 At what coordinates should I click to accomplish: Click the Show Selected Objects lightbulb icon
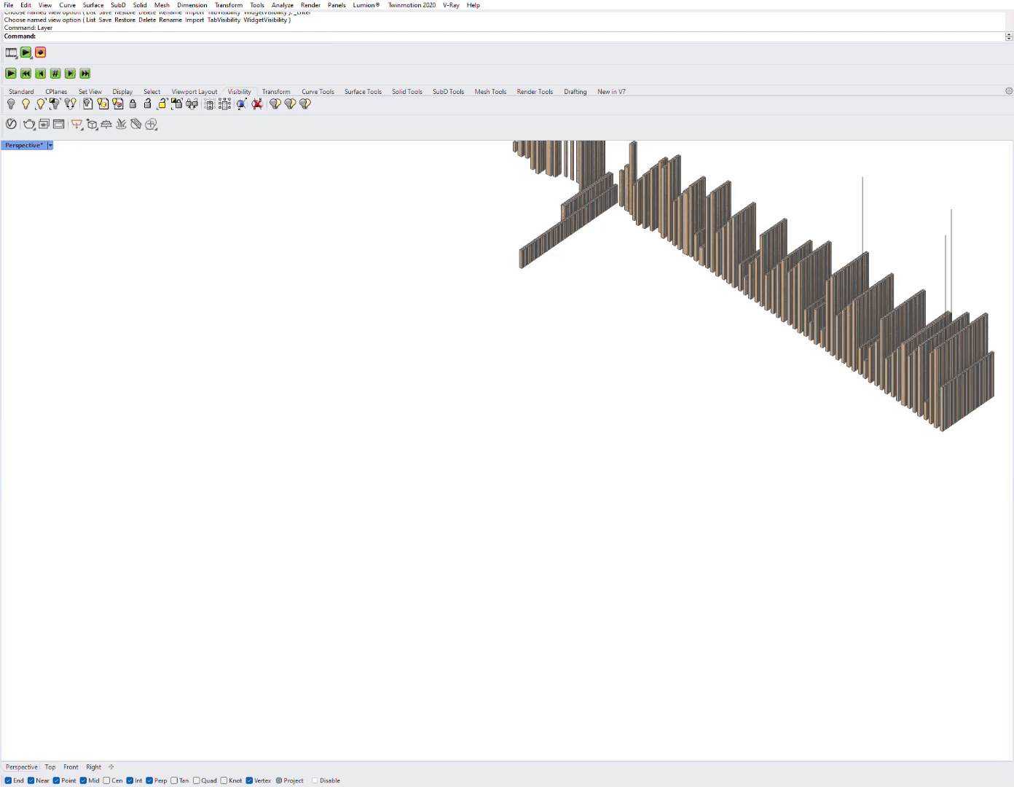(x=41, y=104)
